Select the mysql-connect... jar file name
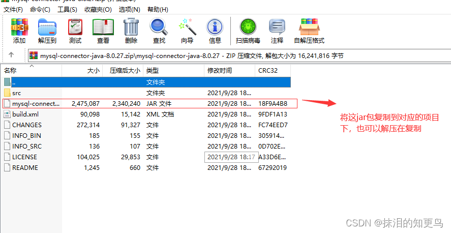 coord(36,104)
